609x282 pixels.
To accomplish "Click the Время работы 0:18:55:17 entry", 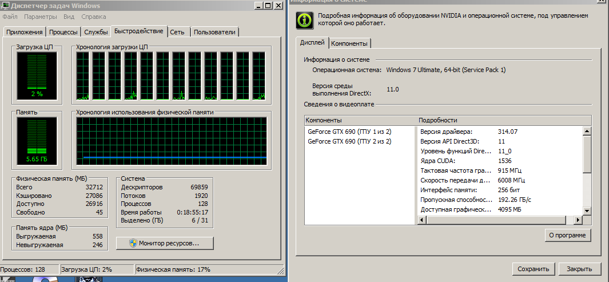I will (164, 212).
